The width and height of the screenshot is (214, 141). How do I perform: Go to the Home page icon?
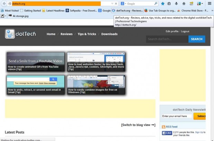(x=184, y=4)
